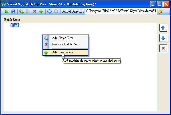Start the batch with the blue play button

tap(49, 11)
